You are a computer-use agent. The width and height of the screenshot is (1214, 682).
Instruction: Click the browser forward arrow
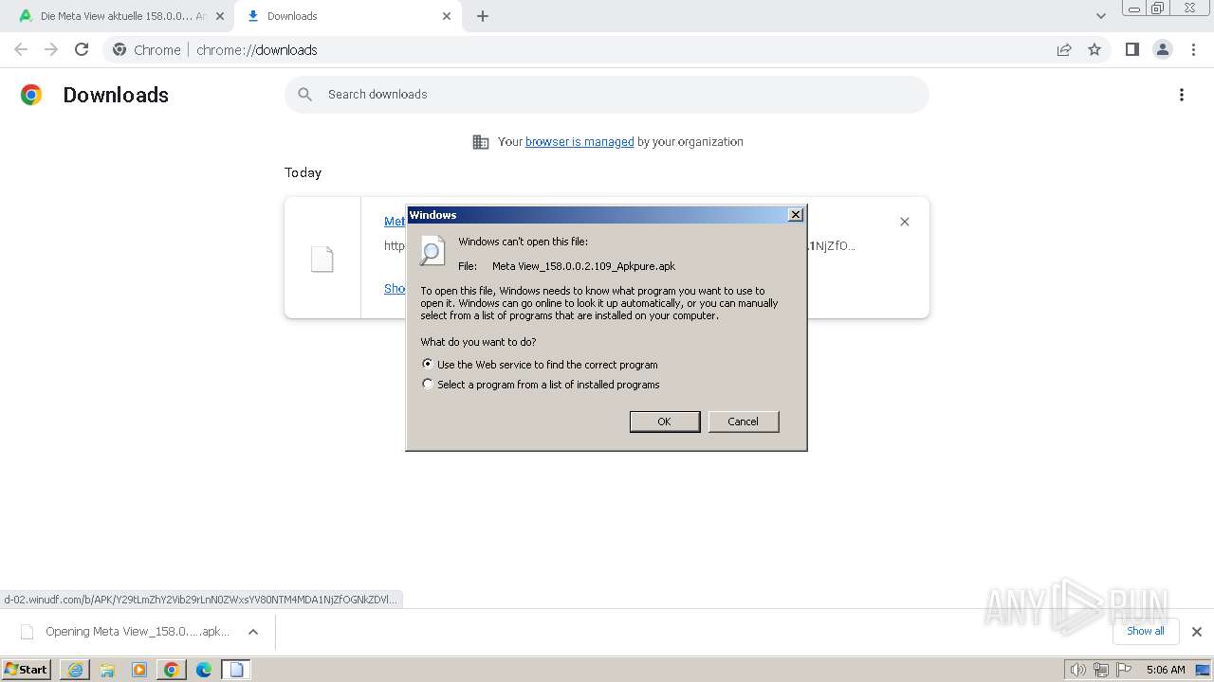click(x=51, y=49)
